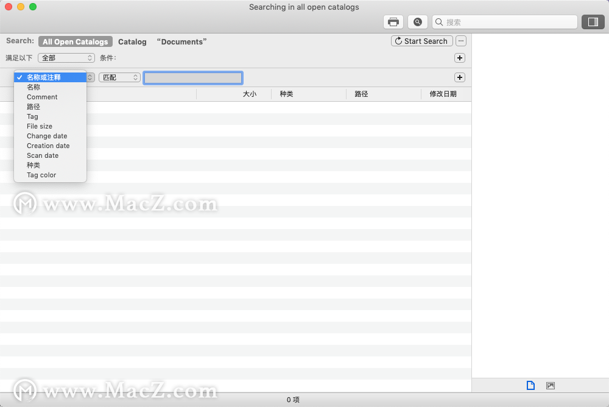This screenshot has height=407, width=609.
Task: Open the 全部 conditions dropdown
Action: click(66, 58)
